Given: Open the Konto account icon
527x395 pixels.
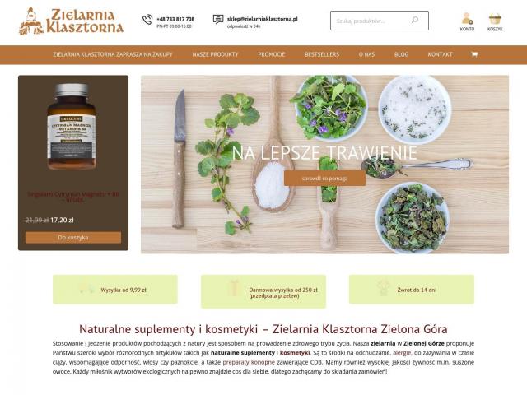Looking at the screenshot, I should tap(467, 19).
